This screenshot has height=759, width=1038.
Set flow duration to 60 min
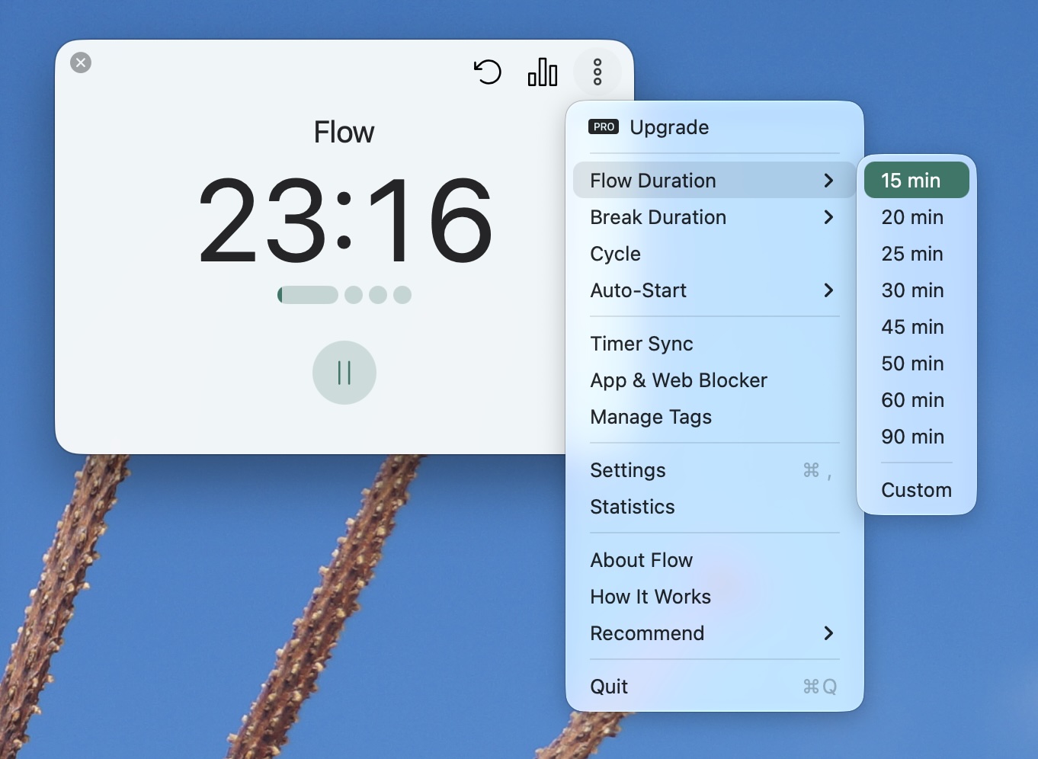tap(917, 400)
